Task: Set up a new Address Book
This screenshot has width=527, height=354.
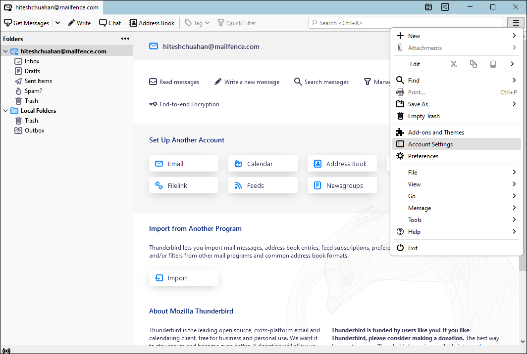Action: [x=342, y=164]
